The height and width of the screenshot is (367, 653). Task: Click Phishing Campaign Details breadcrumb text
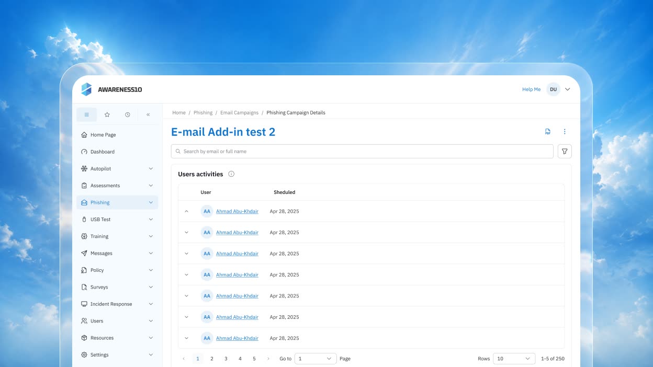pyautogui.click(x=296, y=112)
